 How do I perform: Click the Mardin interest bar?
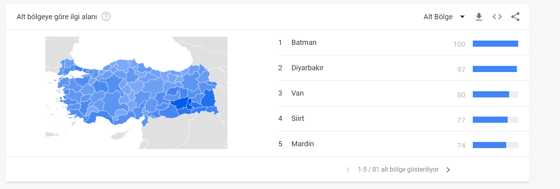pos(490,145)
